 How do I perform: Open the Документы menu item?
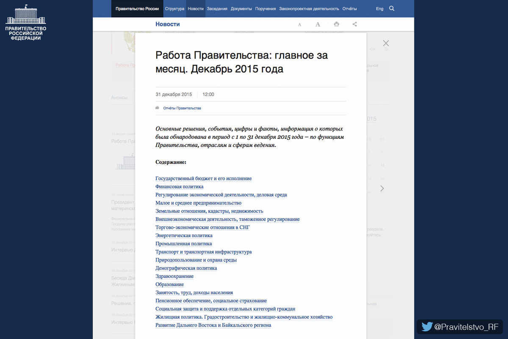(x=241, y=8)
